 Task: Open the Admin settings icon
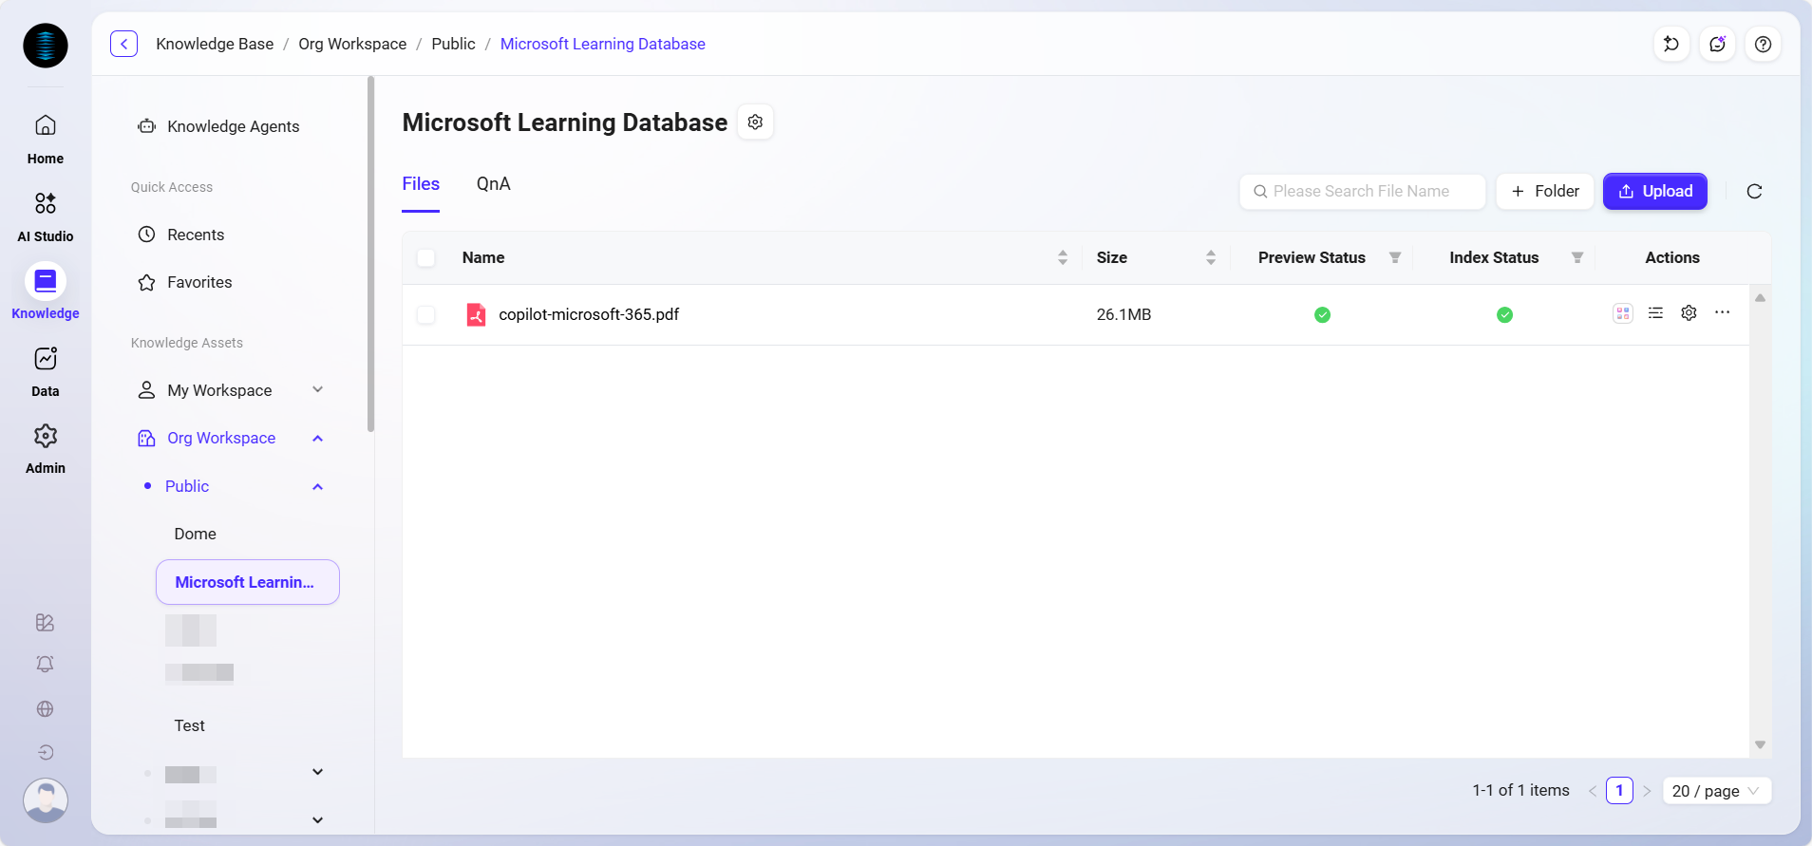coord(45,447)
